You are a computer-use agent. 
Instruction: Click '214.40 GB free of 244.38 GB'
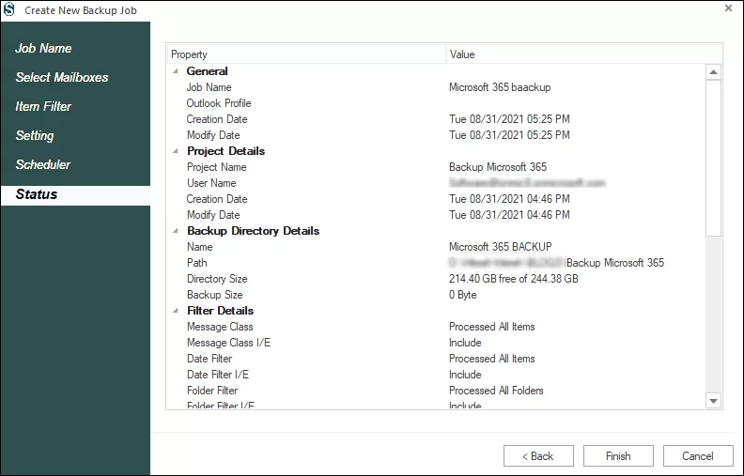[514, 279]
